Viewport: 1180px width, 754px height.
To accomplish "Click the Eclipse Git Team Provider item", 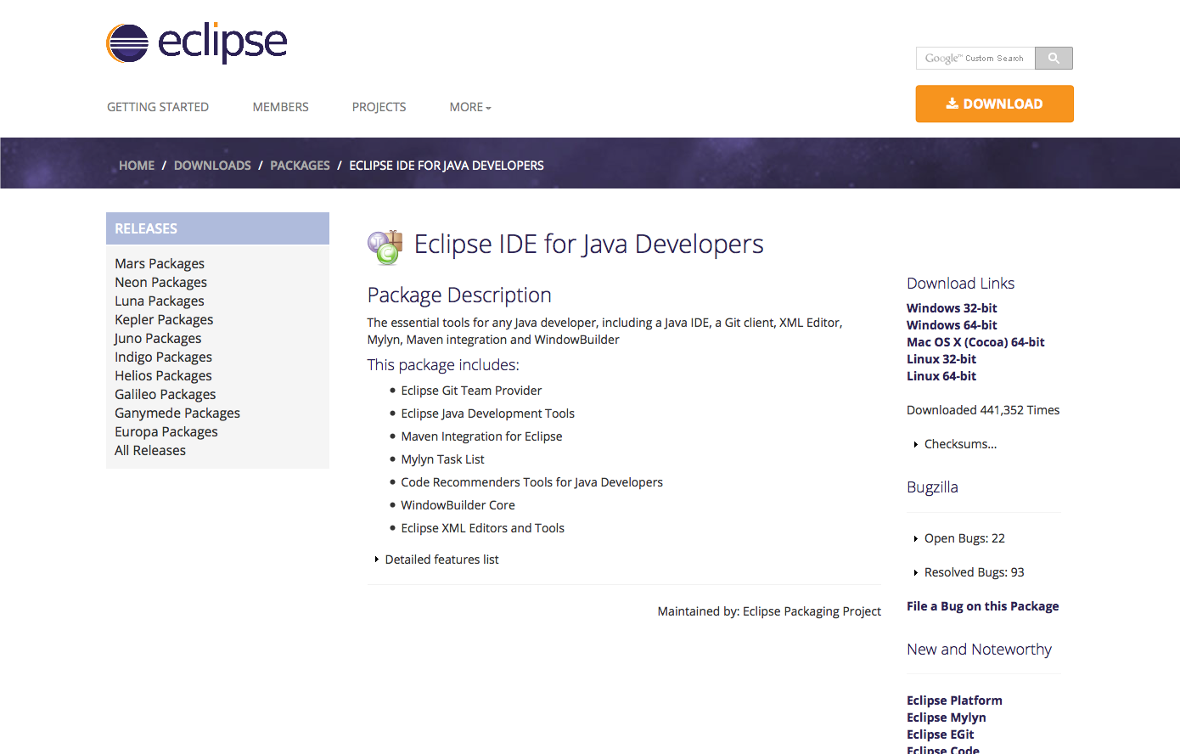I will click(471, 391).
